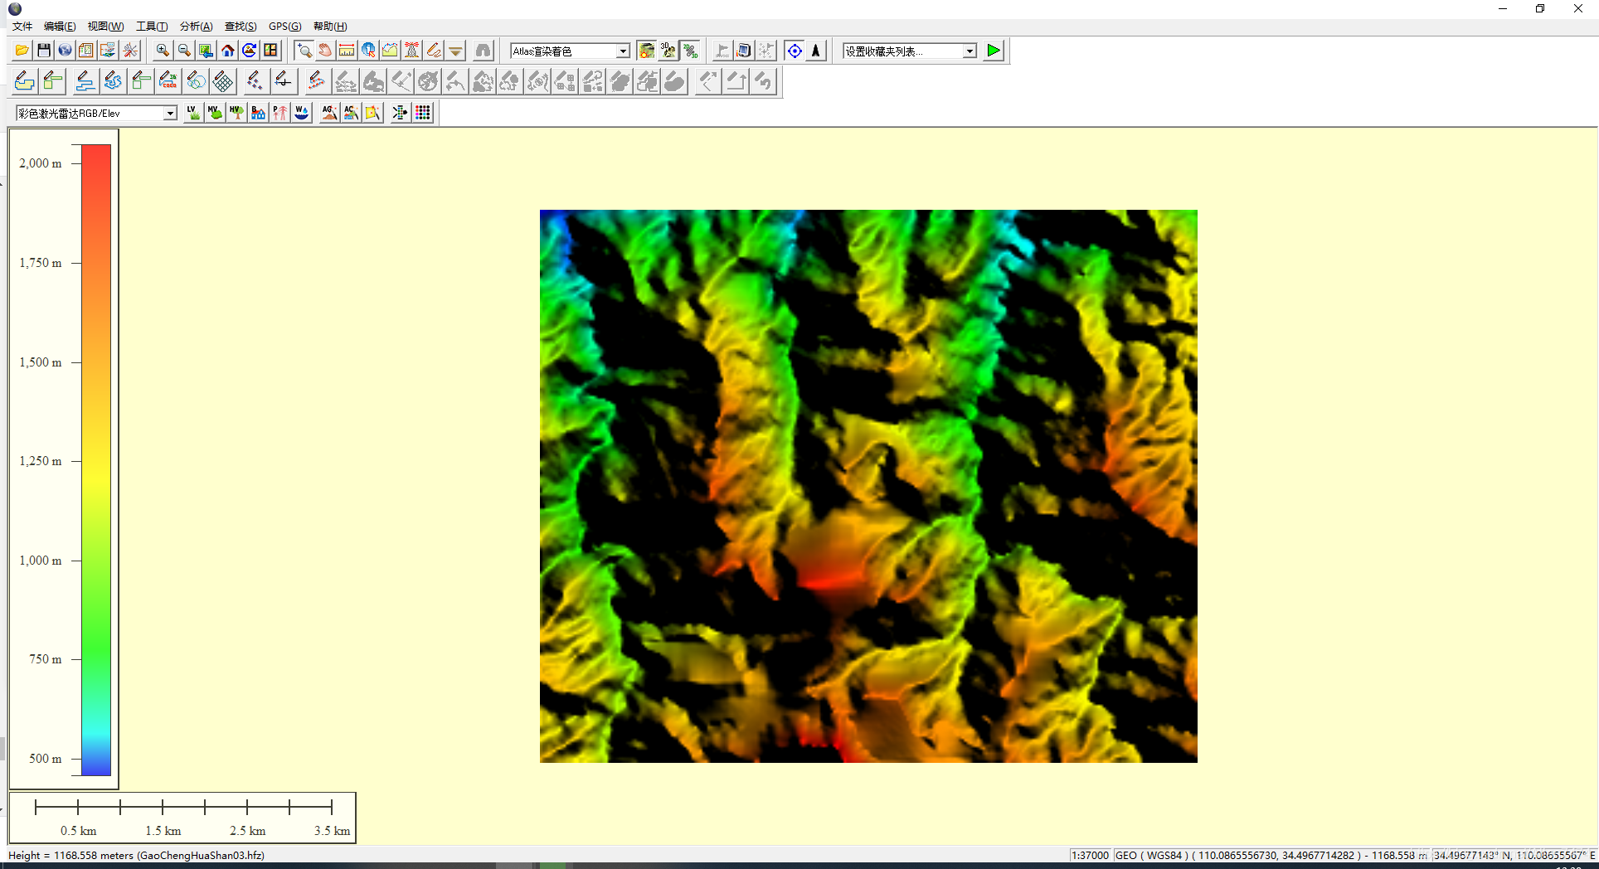Image resolution: width=1599 pixels, height=869 pixels.
Task: Click the COGO input tool icon
Action: [x=168, y=81]
